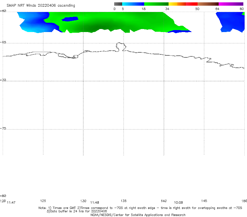Select the green 18-34 color bar segment
Image resolution: width=247 pixels, height=217 pixels.
click(156, 4)
